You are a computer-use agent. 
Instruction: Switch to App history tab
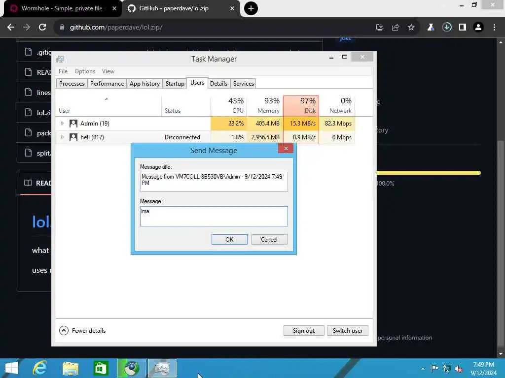point(144,84)
